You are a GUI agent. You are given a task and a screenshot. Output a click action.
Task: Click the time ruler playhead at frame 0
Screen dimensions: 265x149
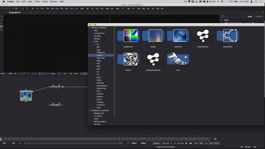(x=1, y=139)
